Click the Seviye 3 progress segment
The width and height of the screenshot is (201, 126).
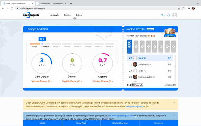point(56,44)
